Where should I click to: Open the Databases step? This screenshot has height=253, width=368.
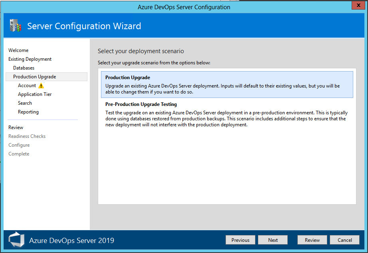point(24,68)
